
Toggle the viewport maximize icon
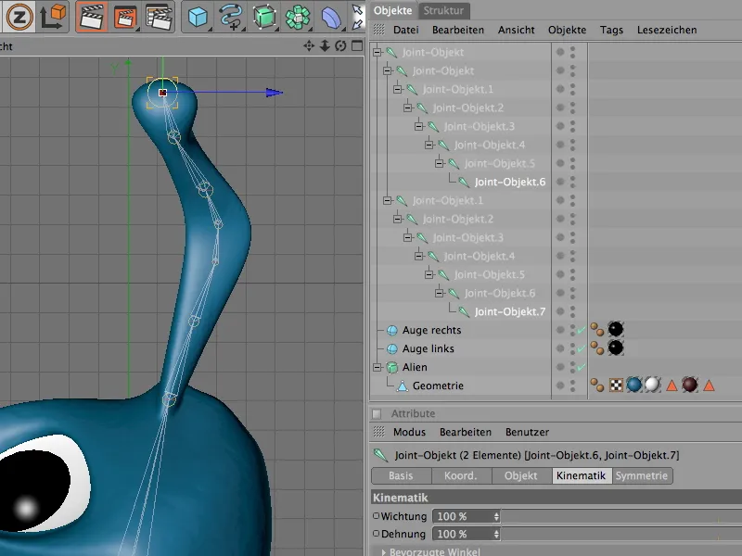click(357, 45)
